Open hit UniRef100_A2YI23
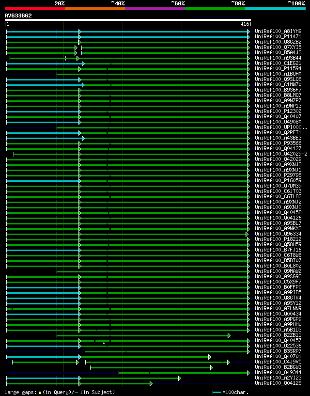This screenshot has height=396, width=310. pyautogui.click(x=278, y=378)
